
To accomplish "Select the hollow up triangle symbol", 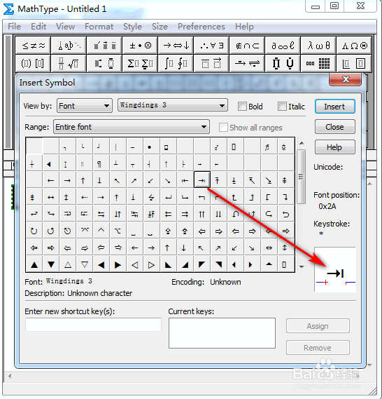I will [x=68, y=264].
